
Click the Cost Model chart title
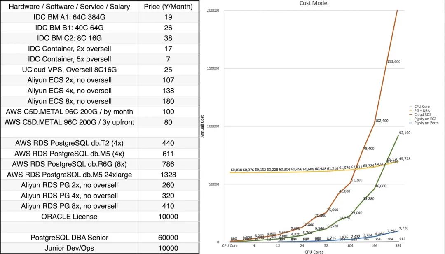(x=314, y=3)
